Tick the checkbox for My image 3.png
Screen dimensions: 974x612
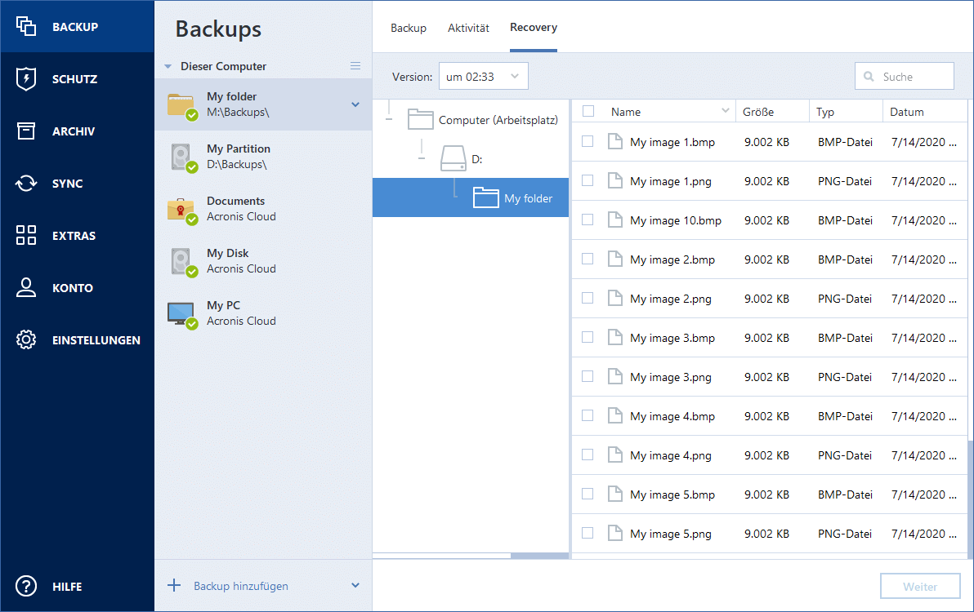pyautogui.click(x=588, y=376)
